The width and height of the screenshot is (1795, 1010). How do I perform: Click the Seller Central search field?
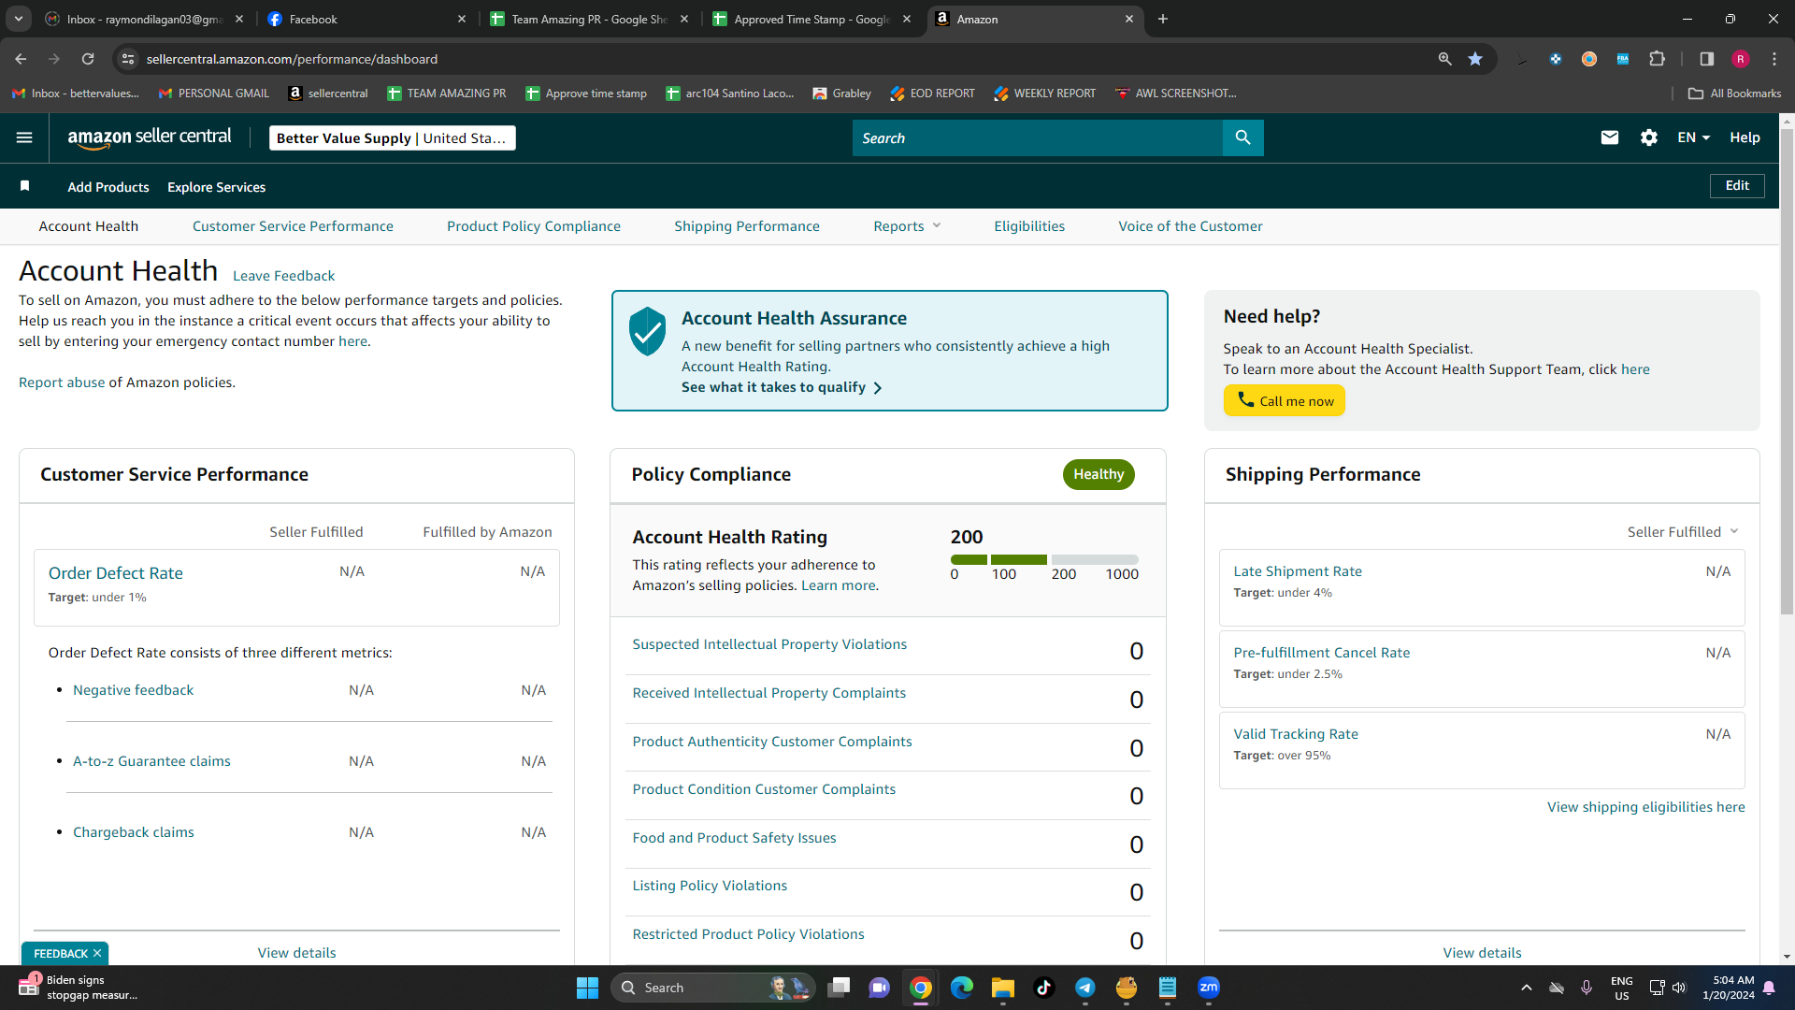(1037, 137)
